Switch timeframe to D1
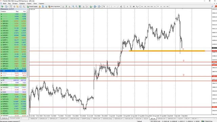The image size is (217, 122). (161, 6)
